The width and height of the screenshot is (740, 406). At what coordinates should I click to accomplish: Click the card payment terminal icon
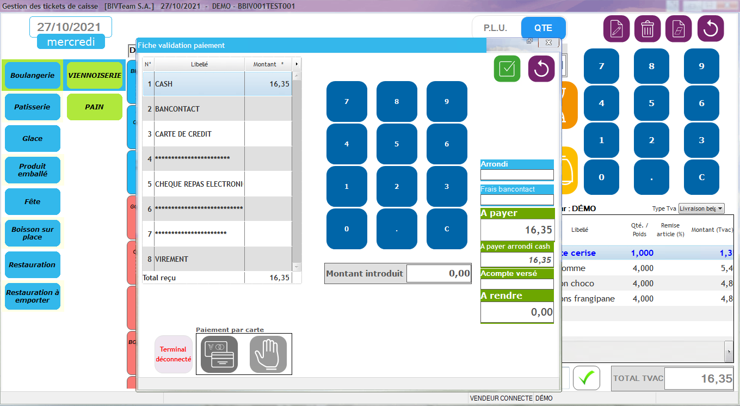(x=219, y=354)
